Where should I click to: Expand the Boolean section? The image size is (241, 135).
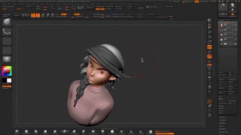221,106
